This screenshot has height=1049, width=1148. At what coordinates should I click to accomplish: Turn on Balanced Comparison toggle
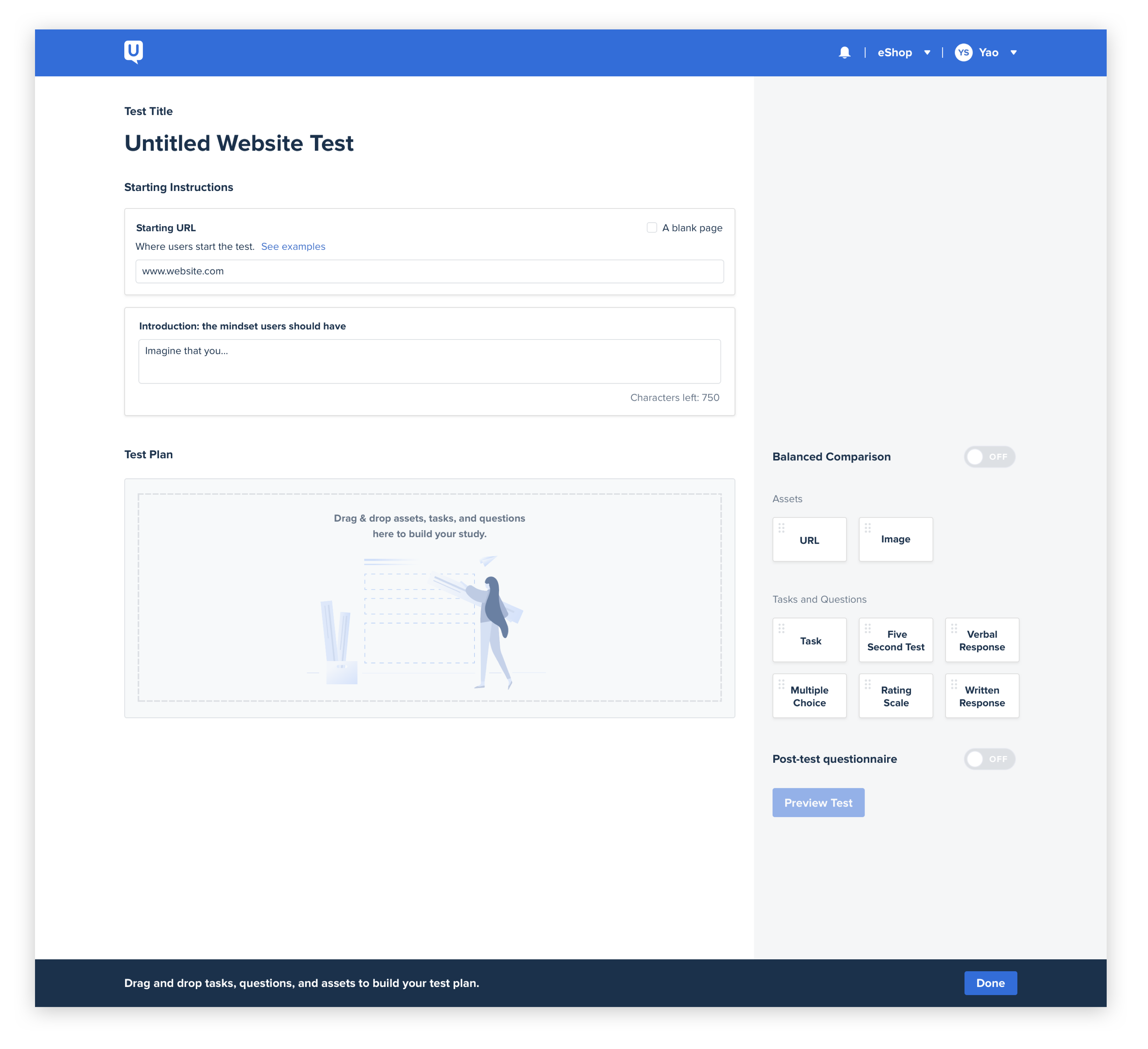tap(989, 457)
